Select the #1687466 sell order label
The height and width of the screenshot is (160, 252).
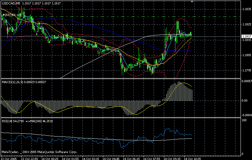click(x=11, y=15)
